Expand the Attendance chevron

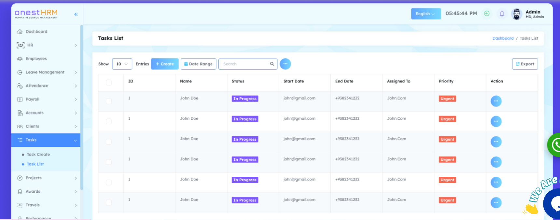[76, 86]
